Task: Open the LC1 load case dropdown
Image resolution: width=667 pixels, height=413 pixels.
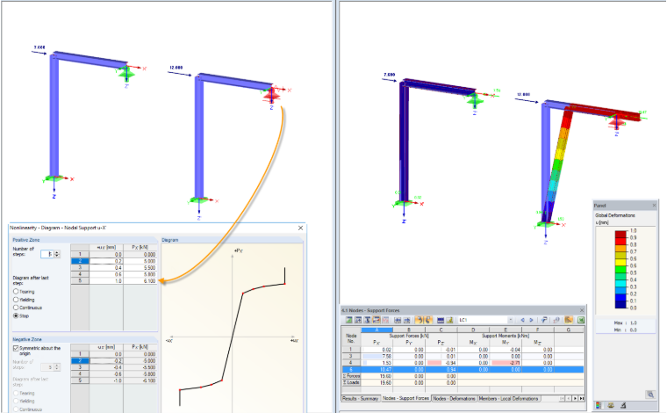Action: pos(511,320)
